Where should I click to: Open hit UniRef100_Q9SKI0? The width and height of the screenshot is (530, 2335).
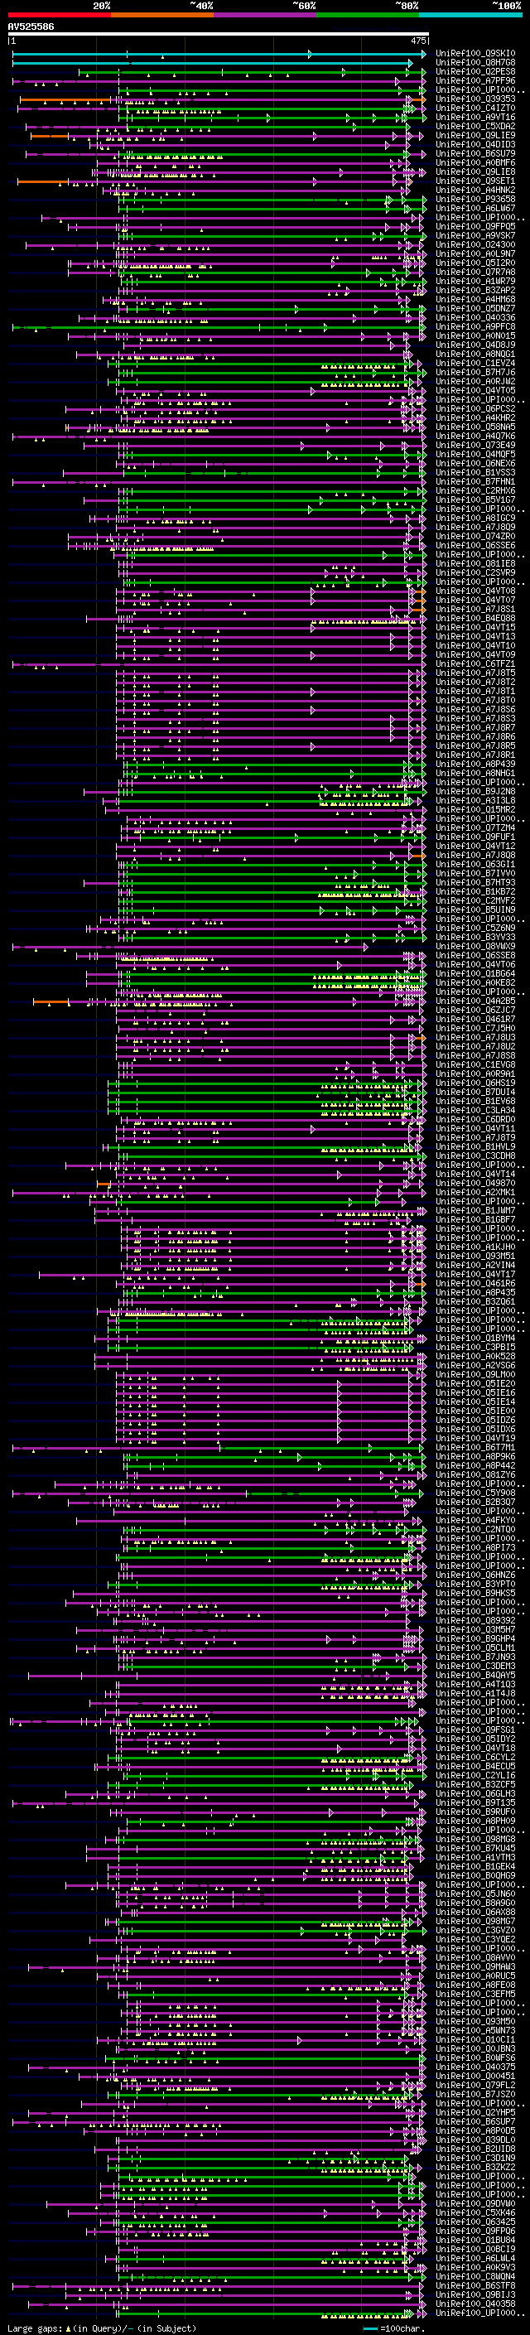click(475, 54)
